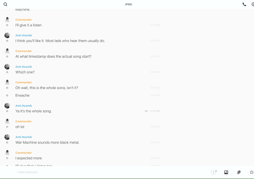Click the /FKD/ conversation title
Screen dimensions: 254x179
tap(129, 4)
